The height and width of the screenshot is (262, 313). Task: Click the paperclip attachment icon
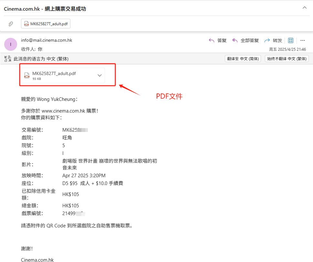pos(11,24)
